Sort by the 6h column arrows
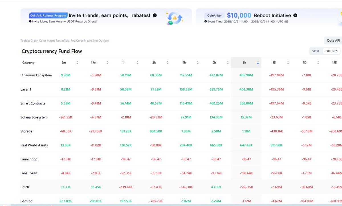The width and height of the screenshot is (342, 206). 228,63
